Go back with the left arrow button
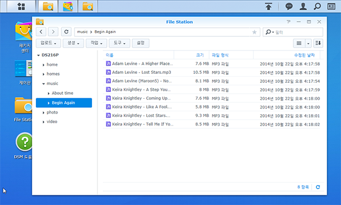The width and height of the screenshot is (341, 205). 41,32
